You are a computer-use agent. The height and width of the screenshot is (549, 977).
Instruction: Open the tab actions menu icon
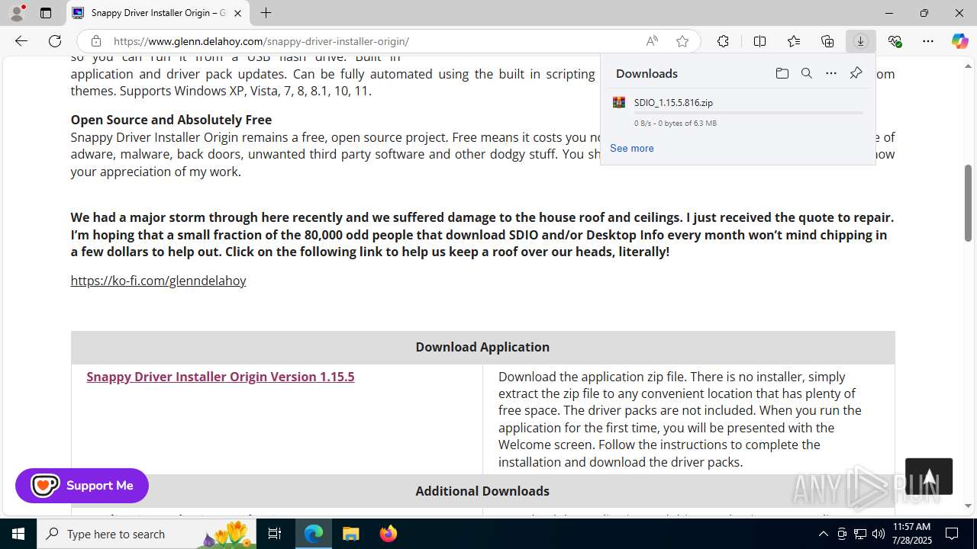(46, 13)
